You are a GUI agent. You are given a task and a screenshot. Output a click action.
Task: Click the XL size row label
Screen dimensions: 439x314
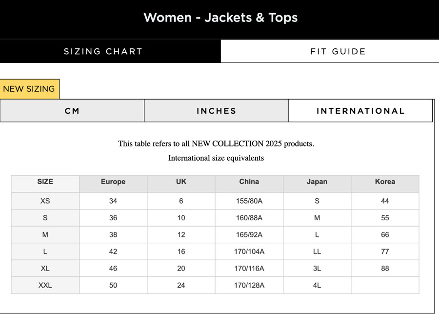point(45,268)
